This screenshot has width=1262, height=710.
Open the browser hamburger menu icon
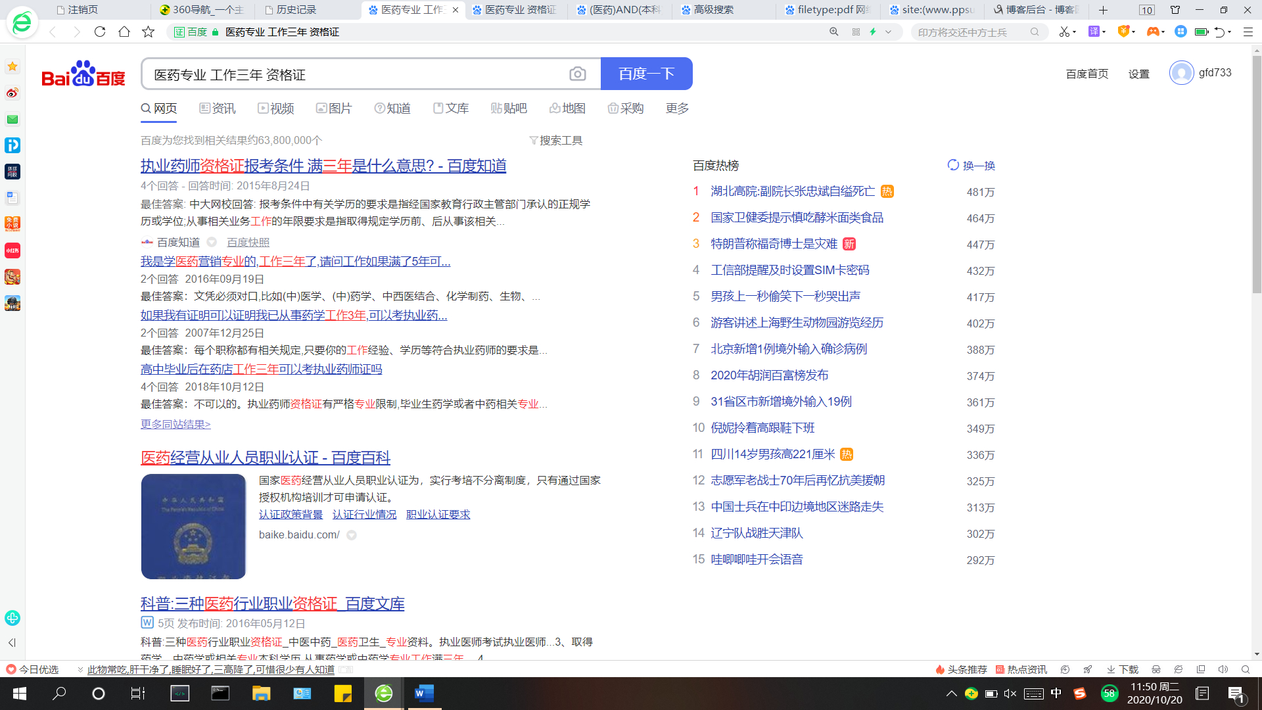1248,32
